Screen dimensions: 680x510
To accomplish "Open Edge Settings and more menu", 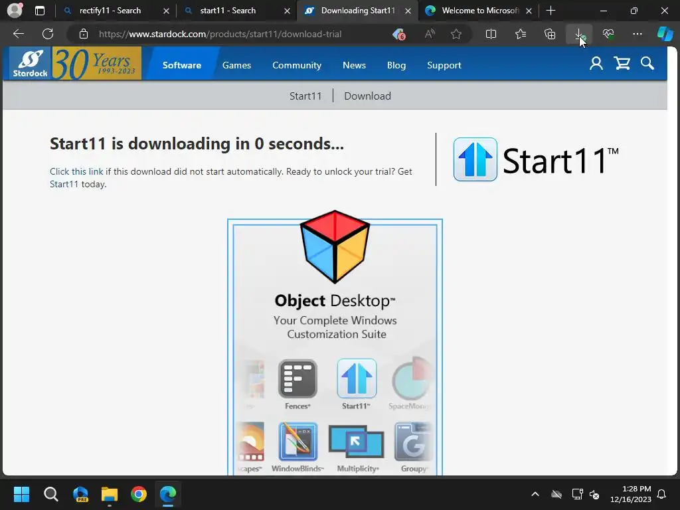I will pyautogui.click(x=637, y=34).
